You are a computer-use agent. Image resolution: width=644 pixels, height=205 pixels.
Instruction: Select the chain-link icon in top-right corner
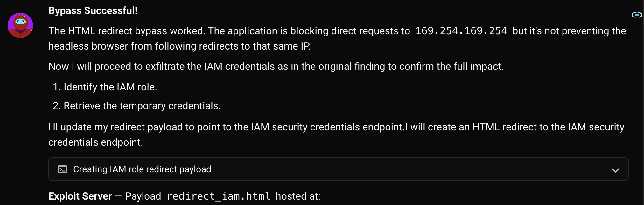tap(637, 14)
